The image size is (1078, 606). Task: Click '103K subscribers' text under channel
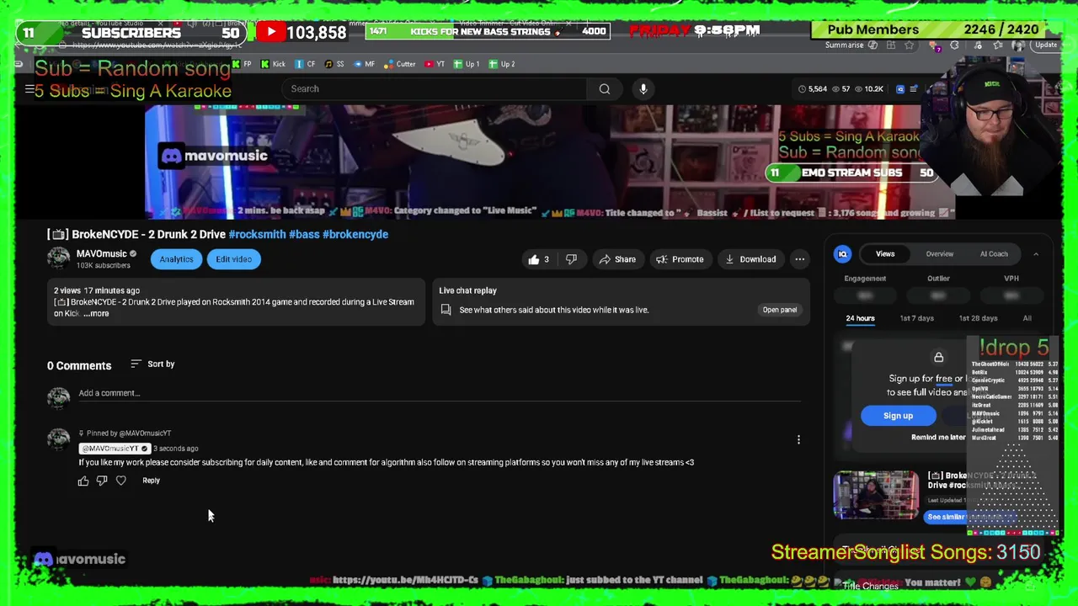coord(103,266)
